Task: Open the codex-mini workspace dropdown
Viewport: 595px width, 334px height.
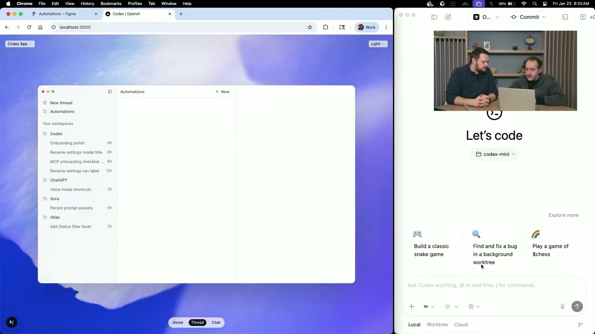Action: point(495,154)
